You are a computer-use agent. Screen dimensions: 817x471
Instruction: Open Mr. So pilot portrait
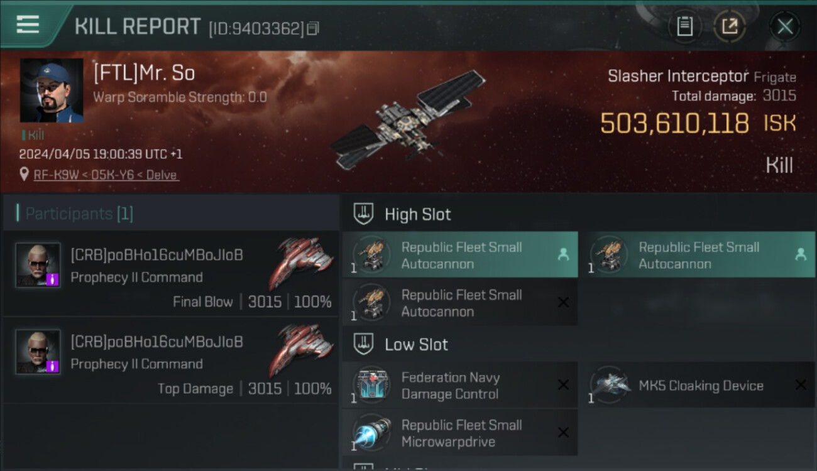tap(52, 90)
